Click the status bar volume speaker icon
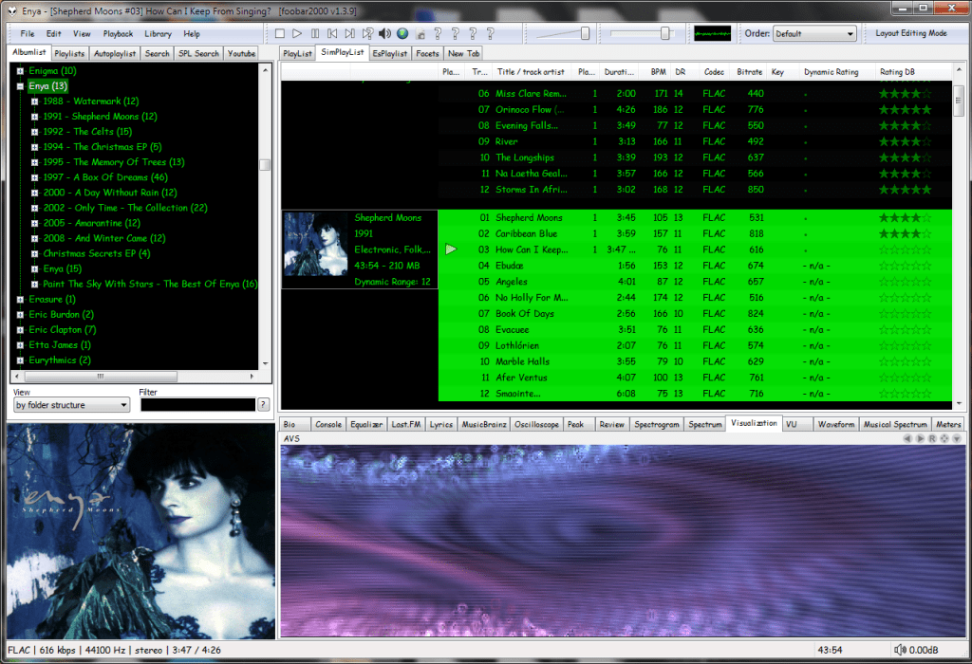Screen dimensions: 972x664 pyautogui.click(x=899, y=650)
